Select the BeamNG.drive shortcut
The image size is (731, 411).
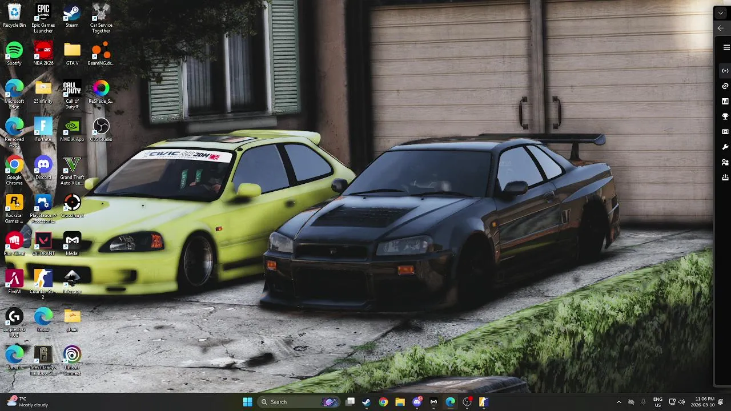click(x=101, y=54)
